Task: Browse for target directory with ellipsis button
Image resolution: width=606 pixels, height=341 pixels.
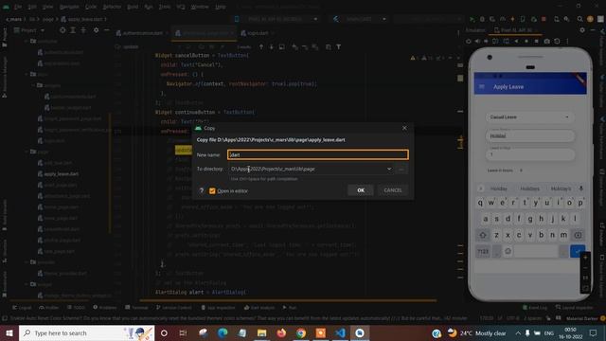Action: coord(401,169)
